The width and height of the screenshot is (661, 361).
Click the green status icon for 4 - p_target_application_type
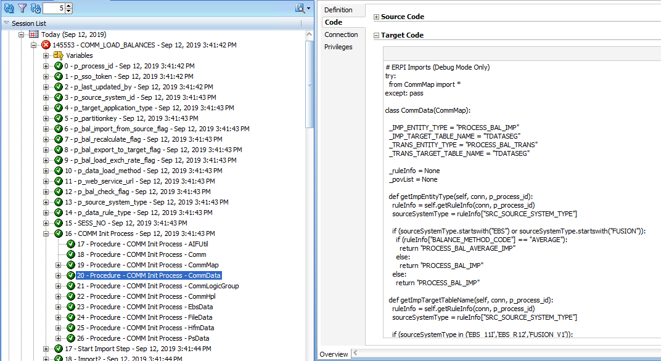59,108
